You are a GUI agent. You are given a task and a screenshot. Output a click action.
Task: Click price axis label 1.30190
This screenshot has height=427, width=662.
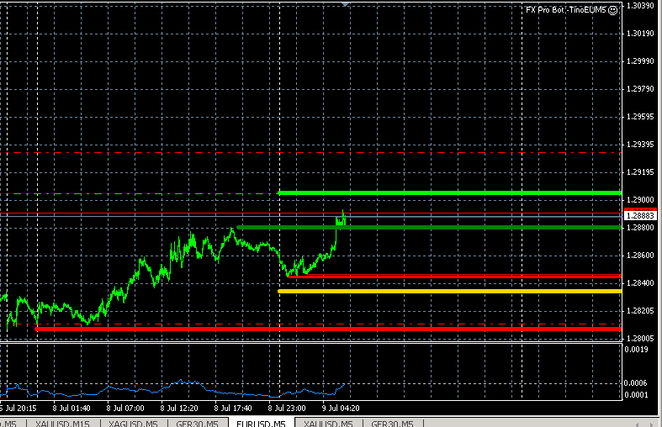[640, 34]
